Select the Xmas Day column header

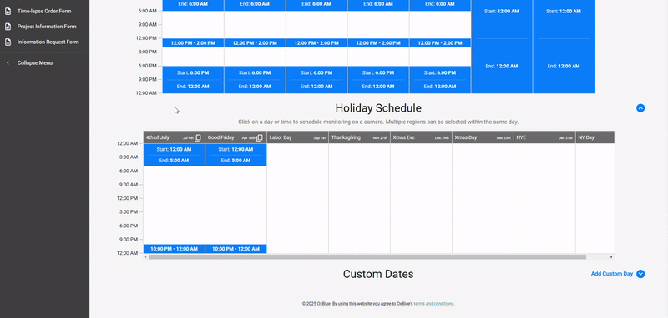(x=483, y=137)
